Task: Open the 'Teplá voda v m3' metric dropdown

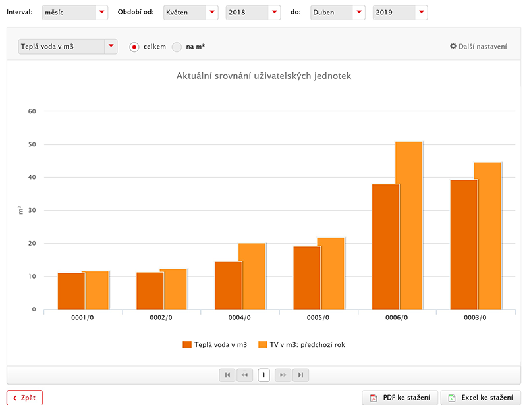Action: pos(67,46)
